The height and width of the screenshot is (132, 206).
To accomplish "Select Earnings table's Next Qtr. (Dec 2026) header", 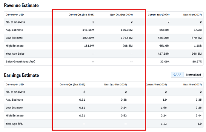I will click(x=116, y=85).
